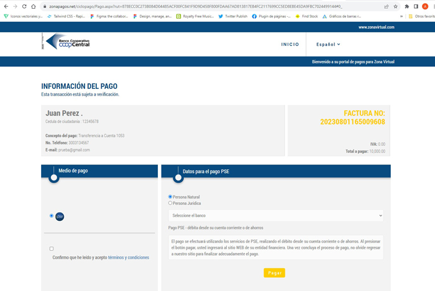The image size is (435, 291).
Task: Open the Seleccione el banco dropdown
Action: tap(276, 215)
